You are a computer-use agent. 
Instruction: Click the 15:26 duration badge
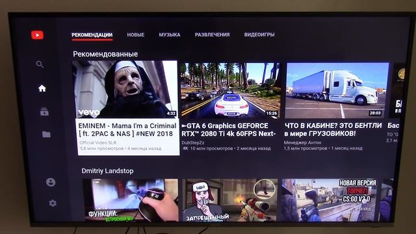point(272,113)
